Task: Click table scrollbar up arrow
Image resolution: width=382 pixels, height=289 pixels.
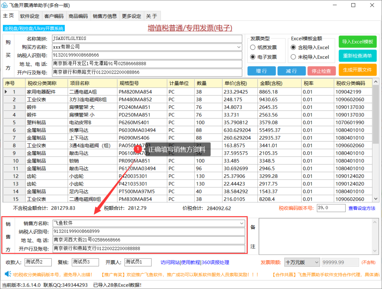Action: click(x=376, y=82)
